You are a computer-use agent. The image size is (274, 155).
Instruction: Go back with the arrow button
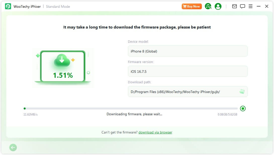13,148
